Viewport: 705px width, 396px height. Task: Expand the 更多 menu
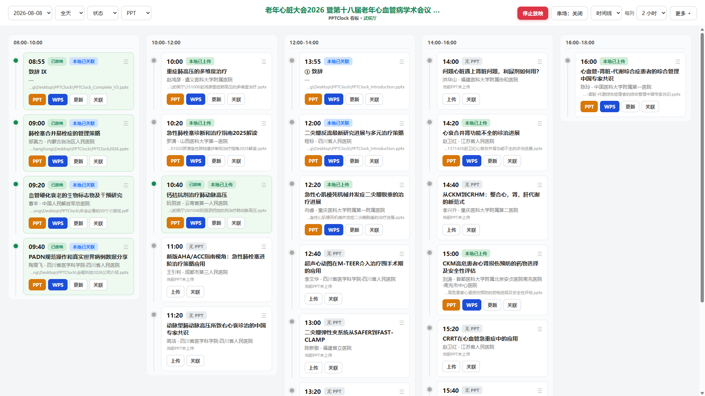683,13
